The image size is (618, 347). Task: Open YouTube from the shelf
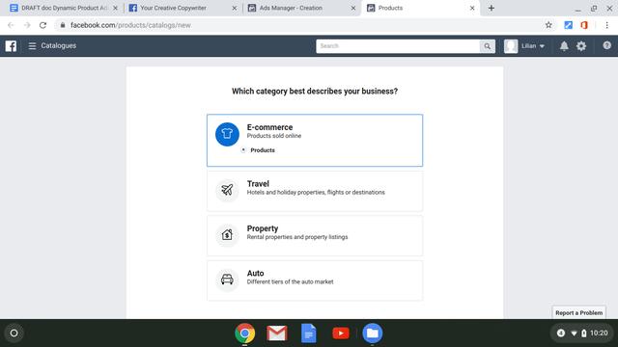341,334
